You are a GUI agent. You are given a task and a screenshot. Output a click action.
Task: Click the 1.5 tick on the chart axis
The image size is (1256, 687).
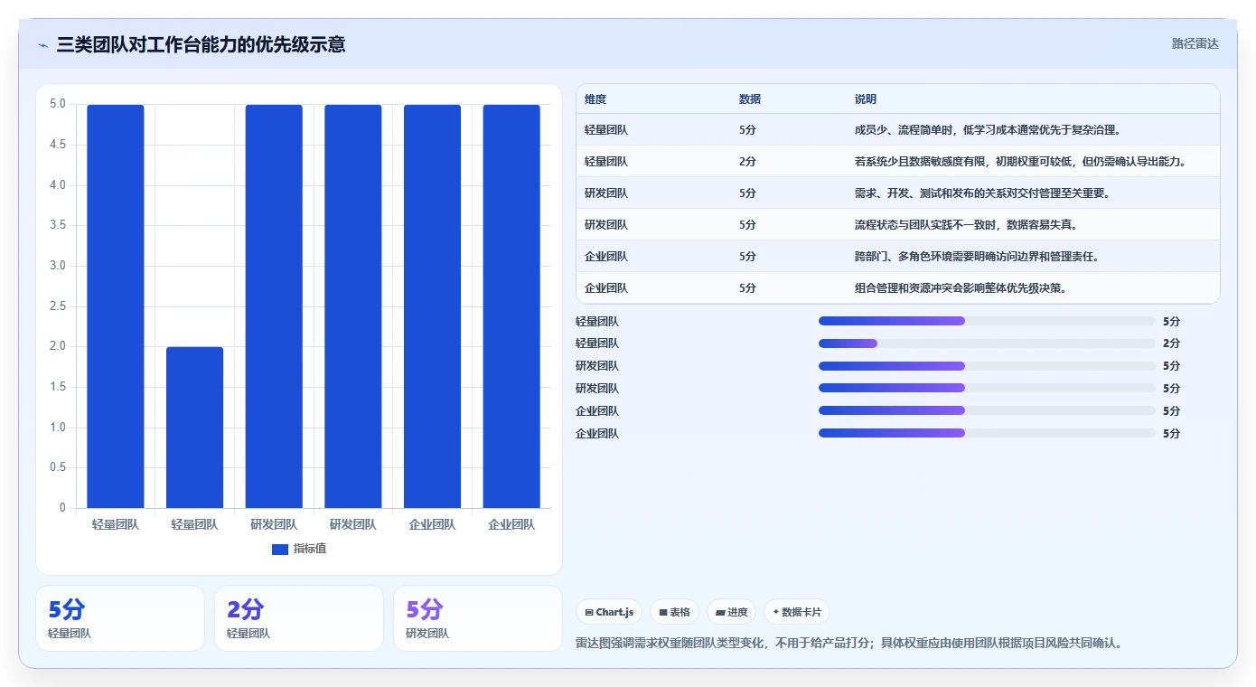pyautogui.click(x=56, y=387)
